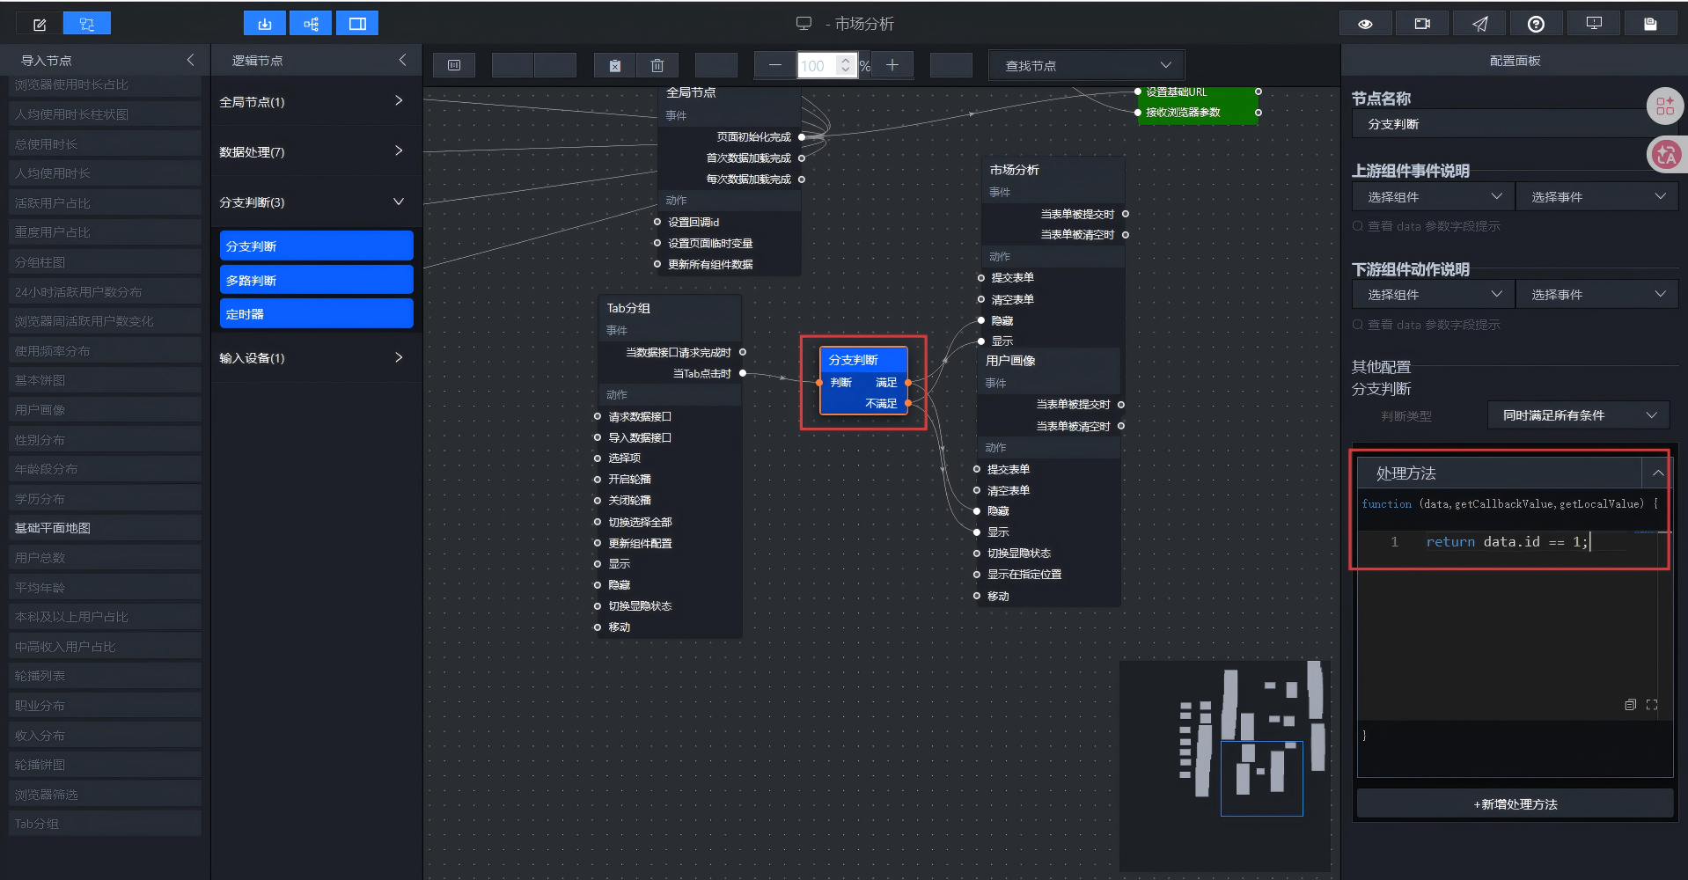Click the zoom percentage input field

pos(818,65)
